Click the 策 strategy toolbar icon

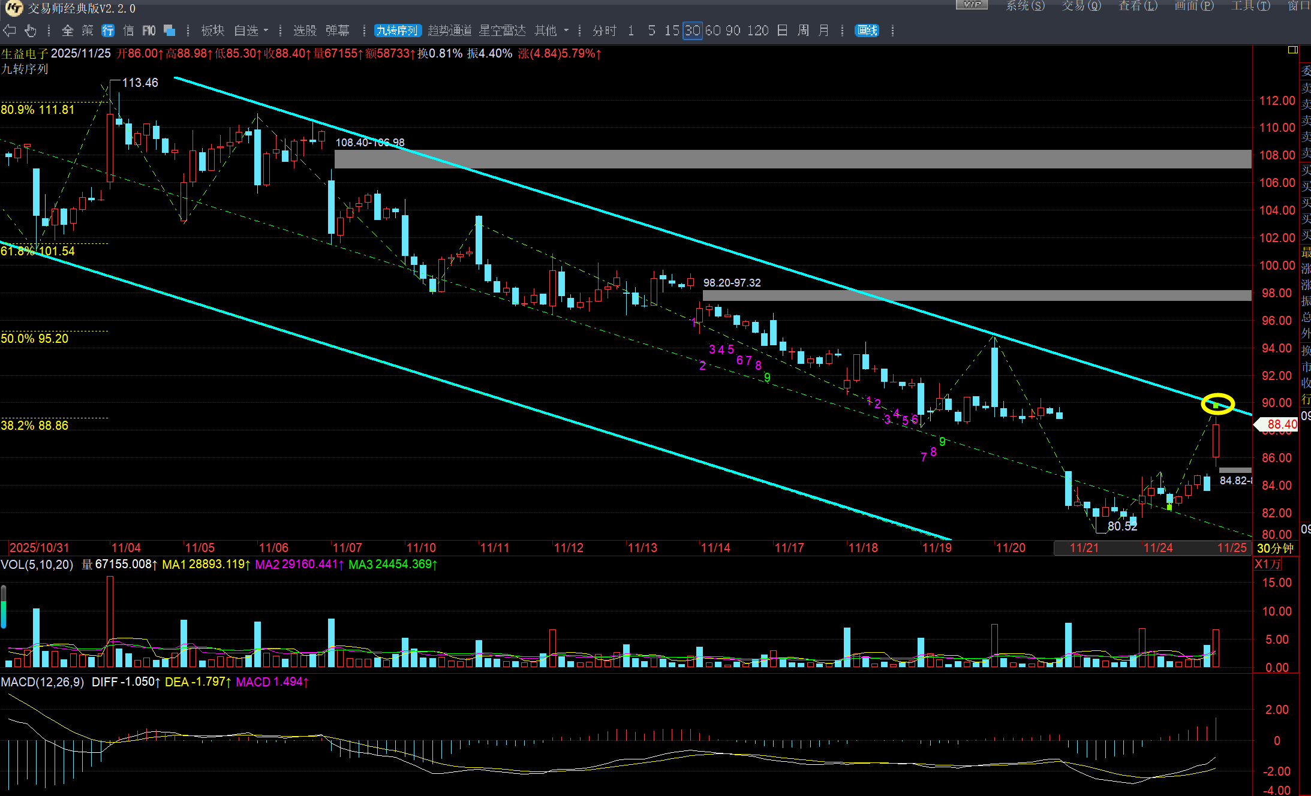coord(88,31)
